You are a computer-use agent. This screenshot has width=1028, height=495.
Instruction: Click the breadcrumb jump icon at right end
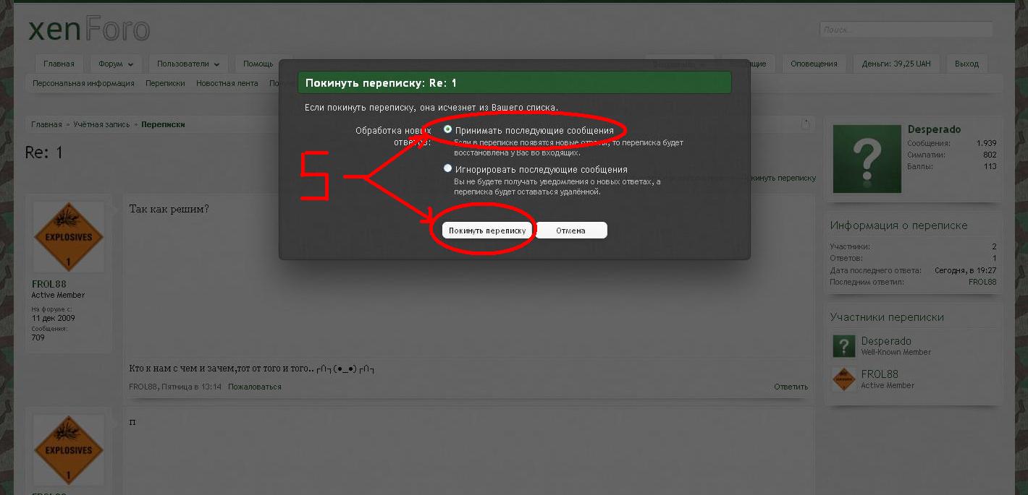[x=806, y=124]
